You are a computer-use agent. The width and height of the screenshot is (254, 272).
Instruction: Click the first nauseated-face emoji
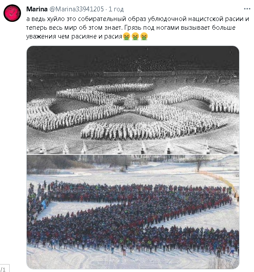127,36
